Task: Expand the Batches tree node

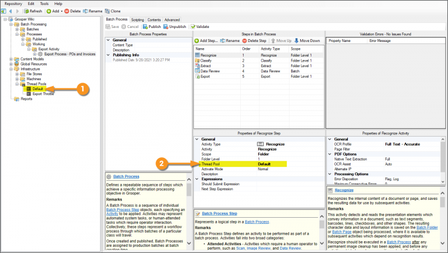Action: coord(17,29)
